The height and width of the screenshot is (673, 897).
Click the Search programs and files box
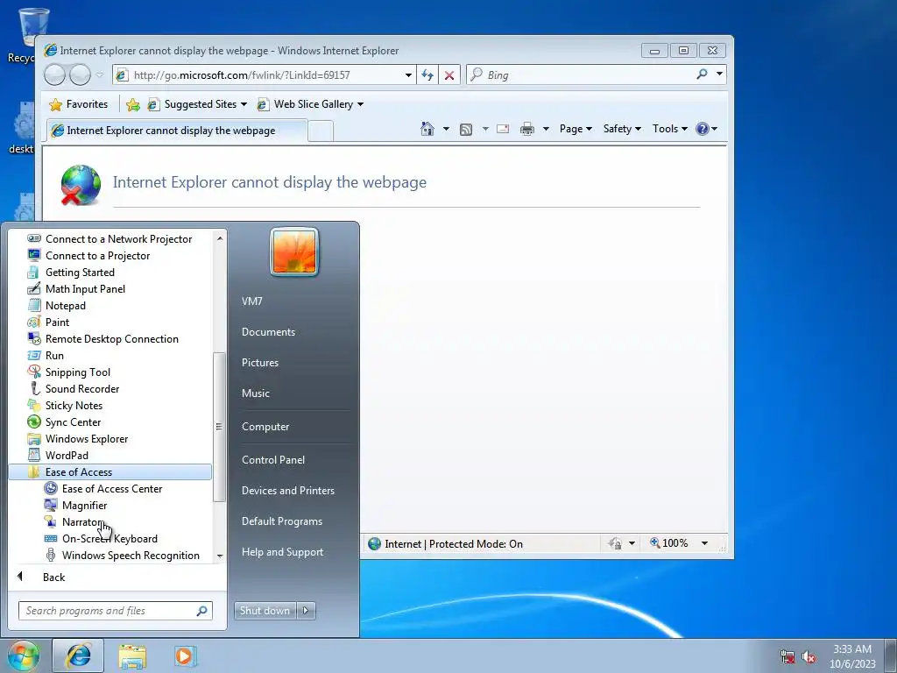click(x=115, y=611)
